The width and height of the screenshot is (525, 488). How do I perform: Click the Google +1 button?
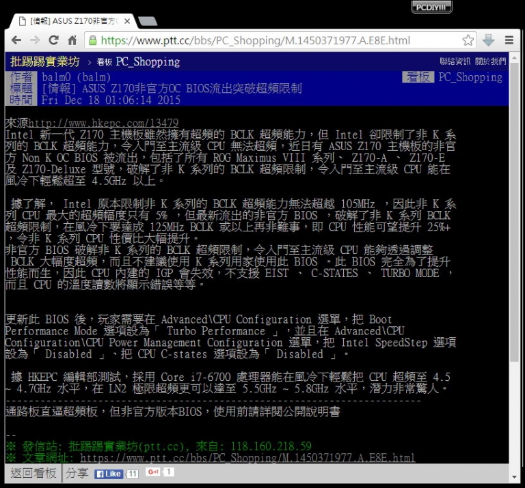153,472
